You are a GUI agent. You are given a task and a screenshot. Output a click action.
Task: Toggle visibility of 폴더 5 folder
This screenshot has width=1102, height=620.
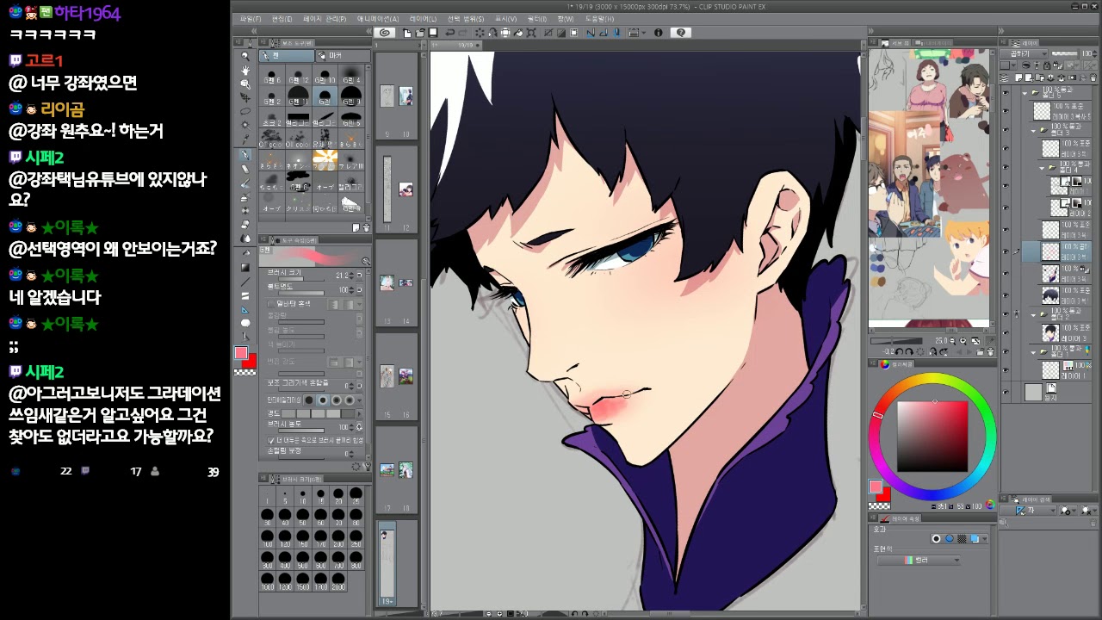click(x=1005, y=92)
